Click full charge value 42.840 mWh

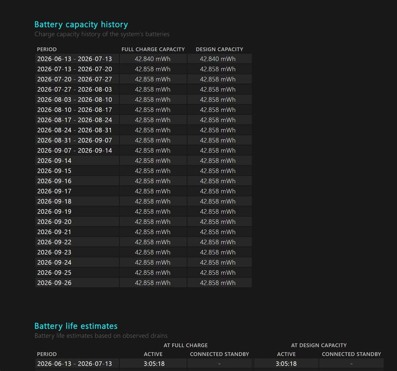click(x=153, y=59)
